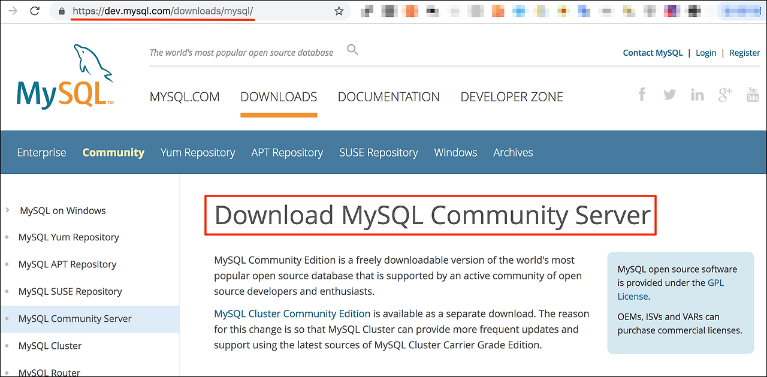Click the Google+ icon
Image resolution: width=767 pixels, height=377 pixels.
coord(724,94)
